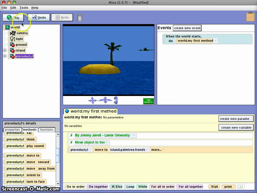Open the Tools menu
The height and width of the screenshot is (193, 257).
[x=24, y=8]
